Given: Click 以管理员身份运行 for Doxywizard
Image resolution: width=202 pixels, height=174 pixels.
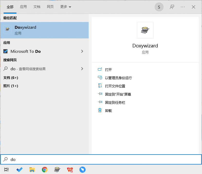Looking at the screenshot, I should click(x=118, y=78).
